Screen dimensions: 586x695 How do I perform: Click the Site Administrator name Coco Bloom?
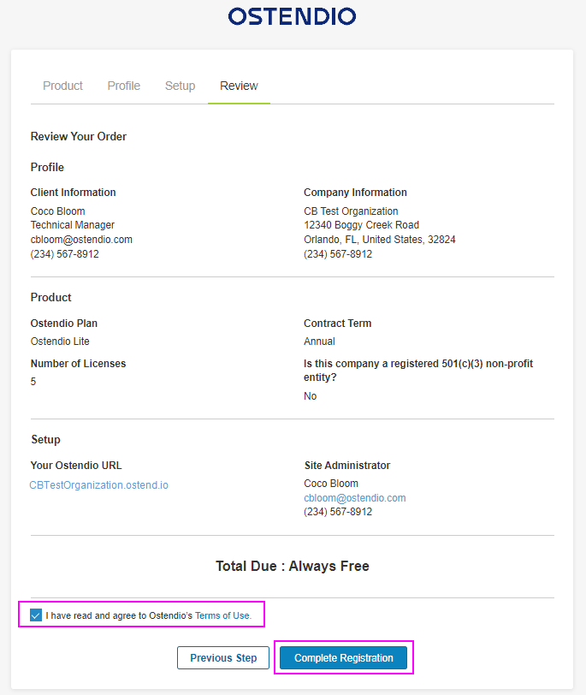(x=331, y=483)
